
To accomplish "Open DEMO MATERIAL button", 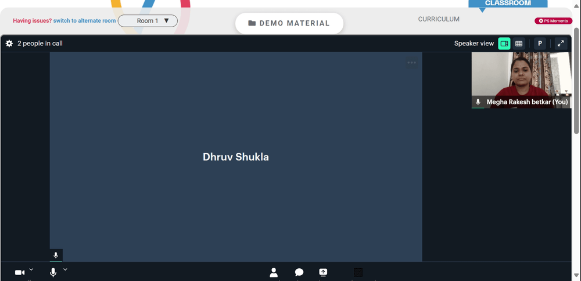I will pyautogui.click(x=289, y=23).
